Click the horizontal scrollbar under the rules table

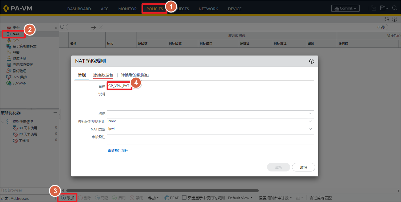click(162, 191)
